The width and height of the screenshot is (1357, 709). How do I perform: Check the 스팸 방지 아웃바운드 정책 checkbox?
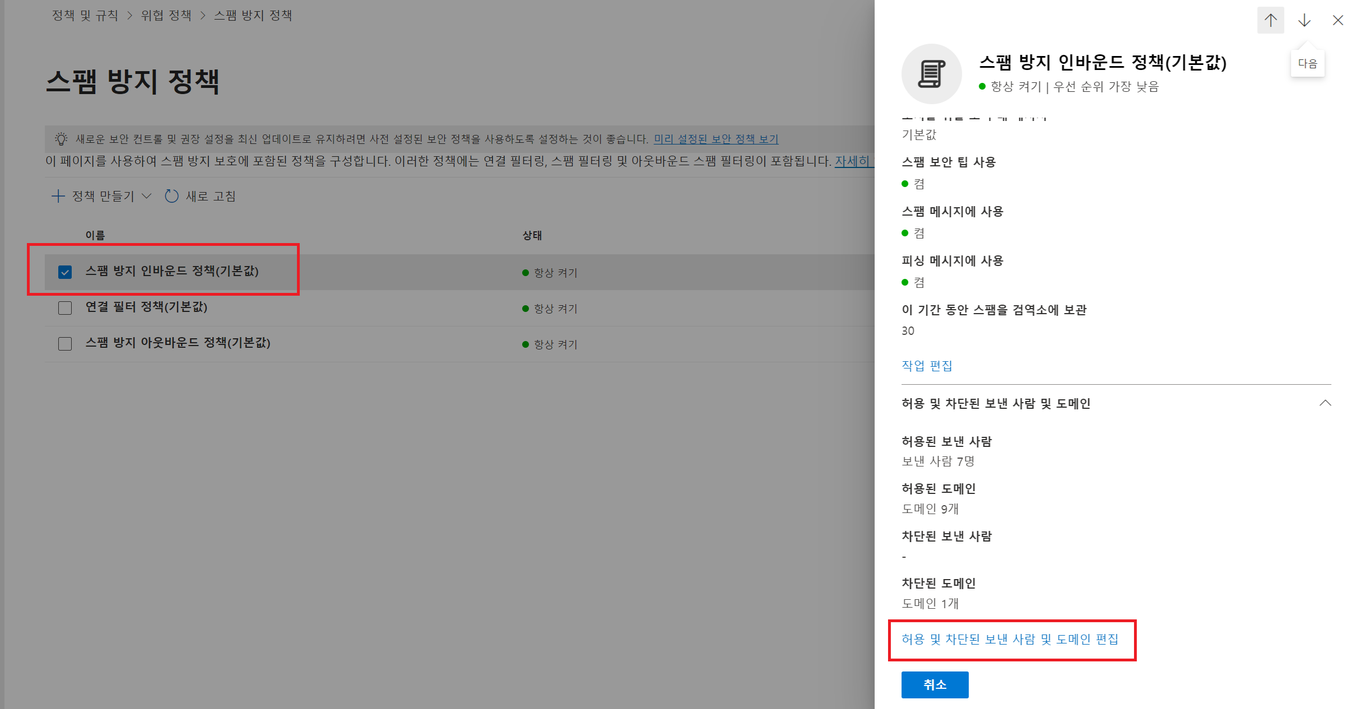click(x=65, y=344)
